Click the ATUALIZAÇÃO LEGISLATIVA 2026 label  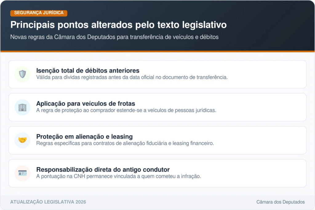click(48, 202)
